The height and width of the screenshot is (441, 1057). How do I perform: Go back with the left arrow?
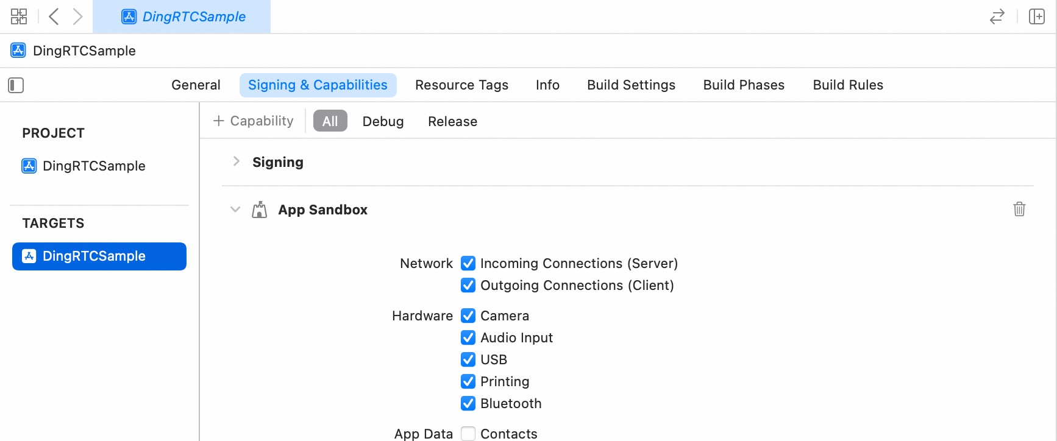point(54,16)
